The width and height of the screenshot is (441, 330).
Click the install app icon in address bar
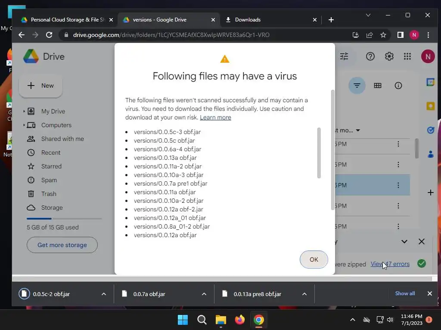click(355, 35)
